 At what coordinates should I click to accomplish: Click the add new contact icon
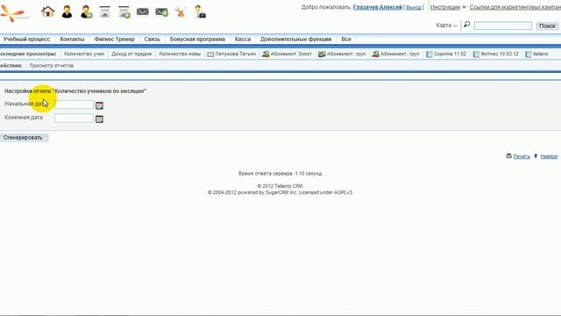86,11
